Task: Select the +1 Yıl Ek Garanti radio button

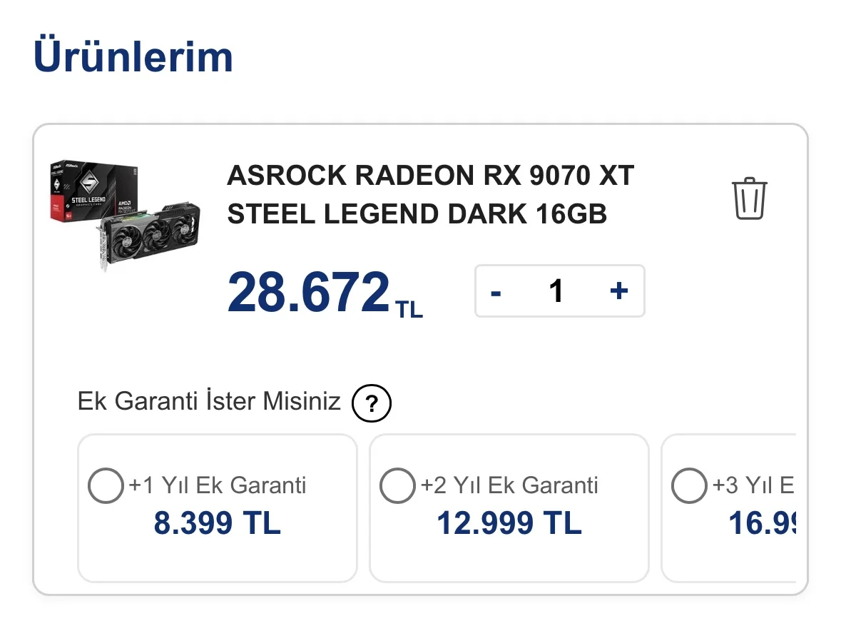Action: click(x=105, y=486)
